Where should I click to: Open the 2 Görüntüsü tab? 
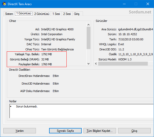42,14
